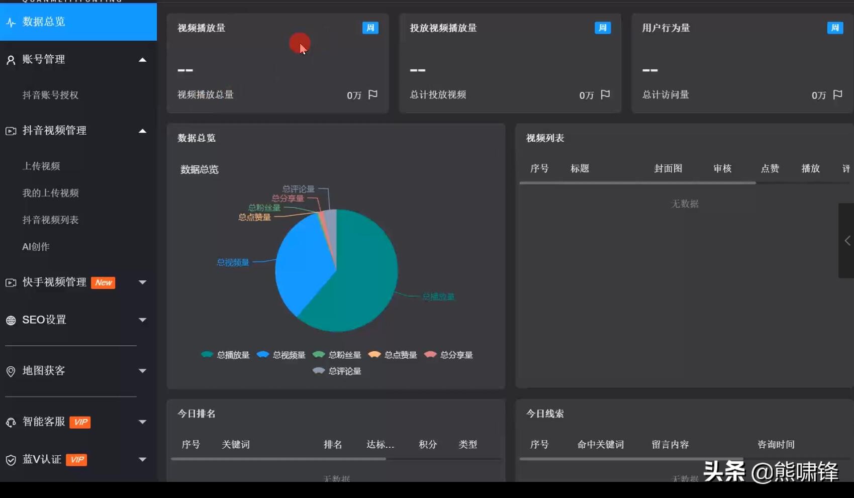Click the 周 button on 用户行为量 card
The height and width of the screenshot is (498, 854).
pos(835,28)
